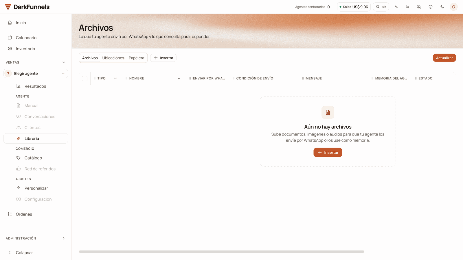Select the Librería paperclip icon
This screenshot has height=260, width=463.
coord(19,138)
